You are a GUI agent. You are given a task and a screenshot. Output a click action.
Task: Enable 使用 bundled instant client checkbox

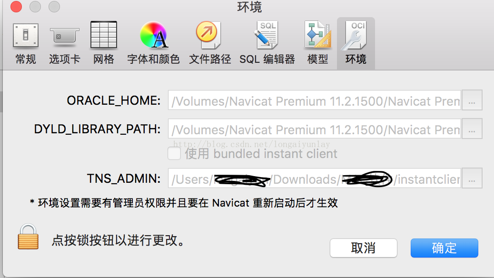[x=174, y=153]
